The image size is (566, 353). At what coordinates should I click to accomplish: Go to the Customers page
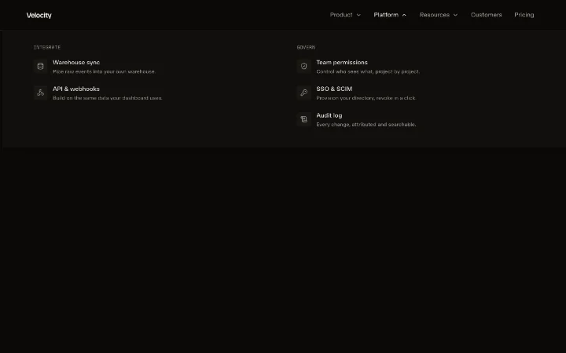point(487,15)
